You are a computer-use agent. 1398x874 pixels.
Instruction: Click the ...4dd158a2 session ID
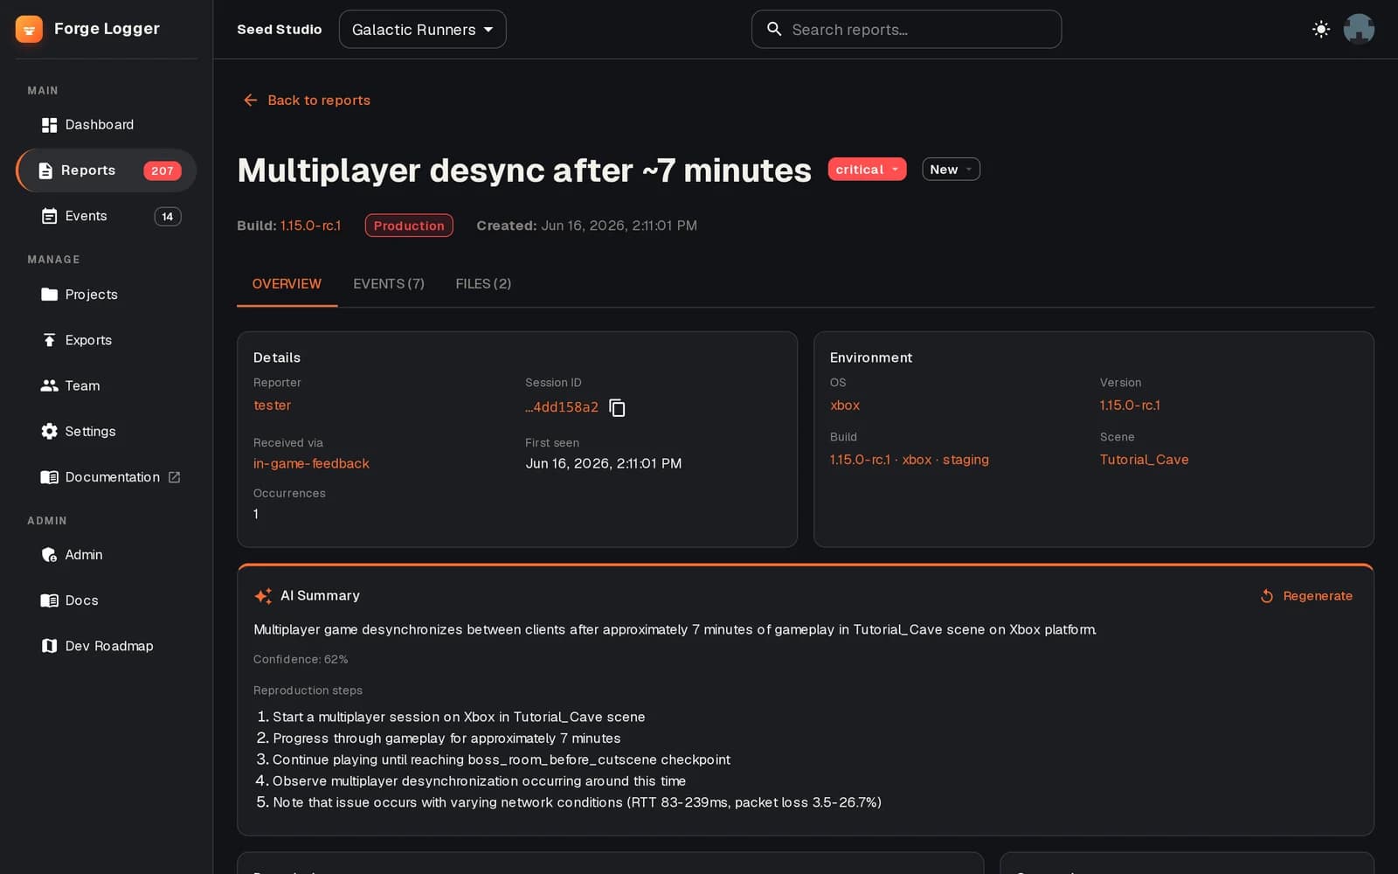(562, 407)
